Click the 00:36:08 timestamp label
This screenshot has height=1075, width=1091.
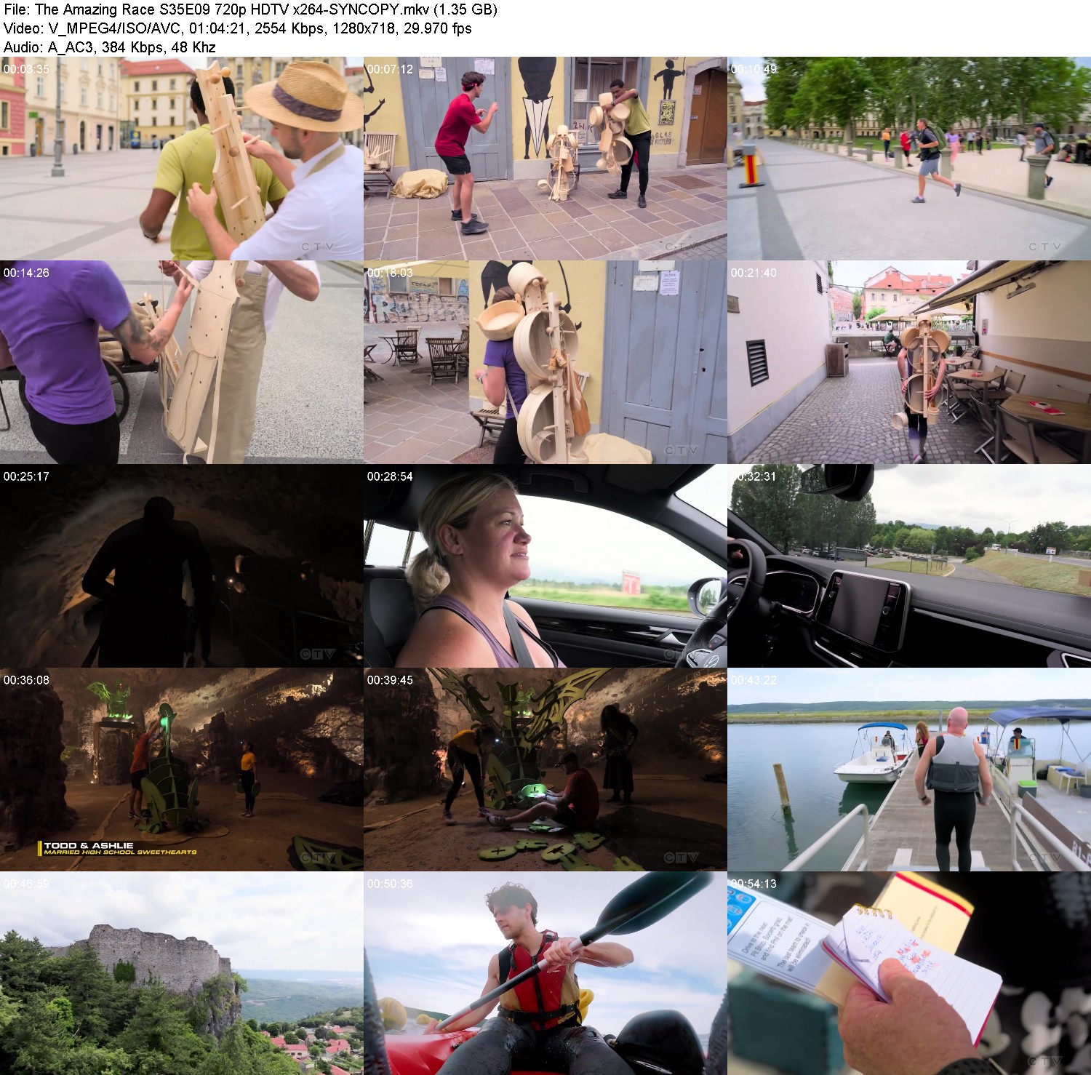[x=26, y=680]
